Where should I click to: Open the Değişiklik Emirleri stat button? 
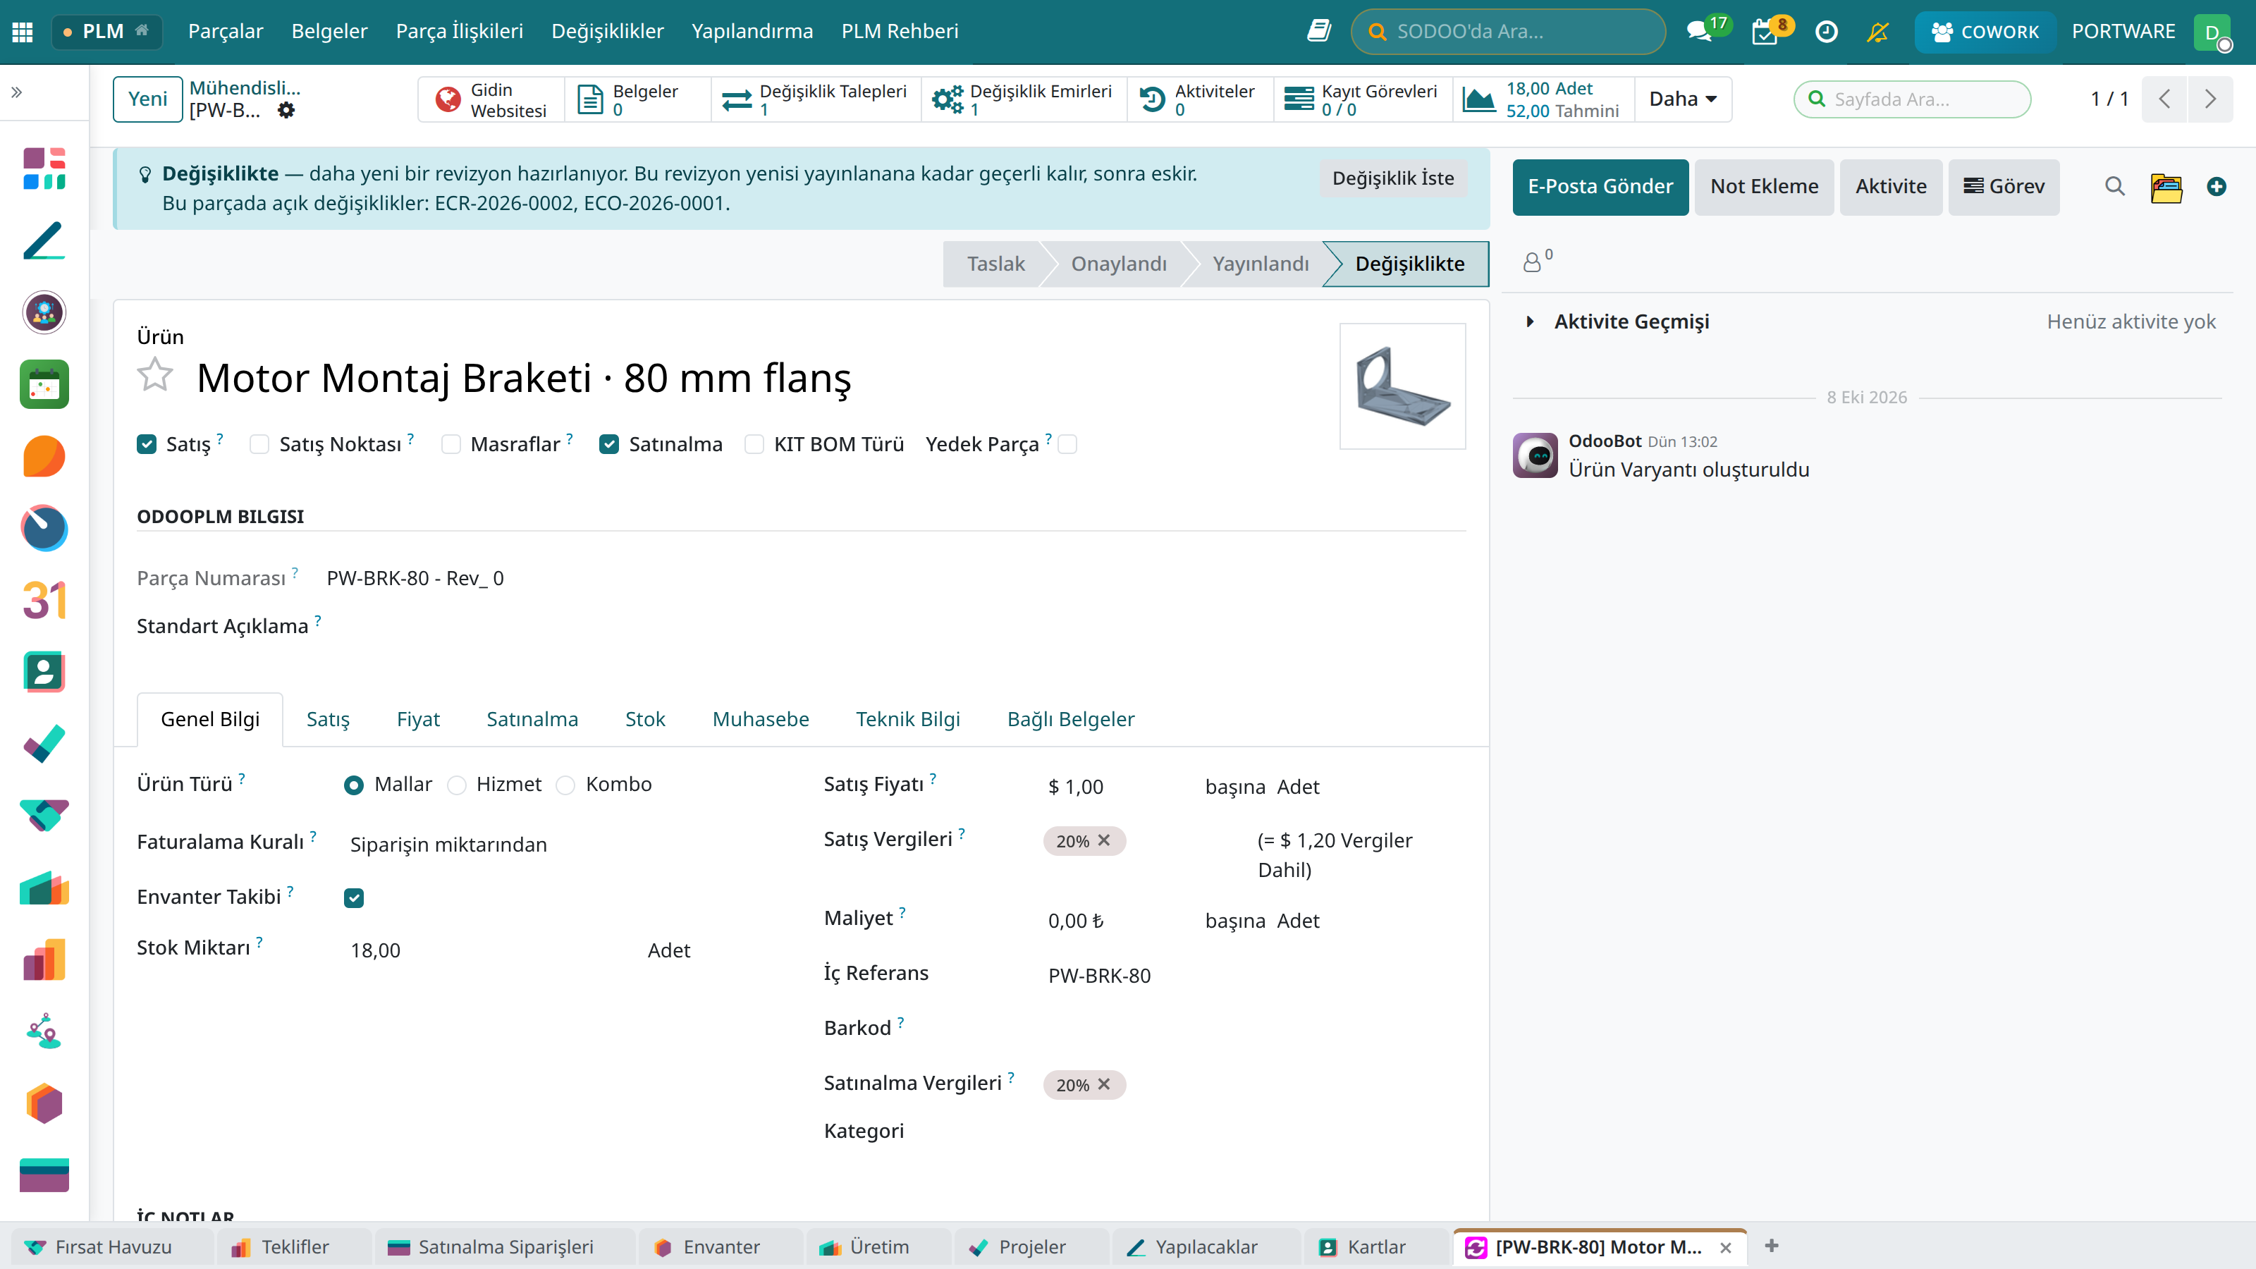pos(1022,99)
